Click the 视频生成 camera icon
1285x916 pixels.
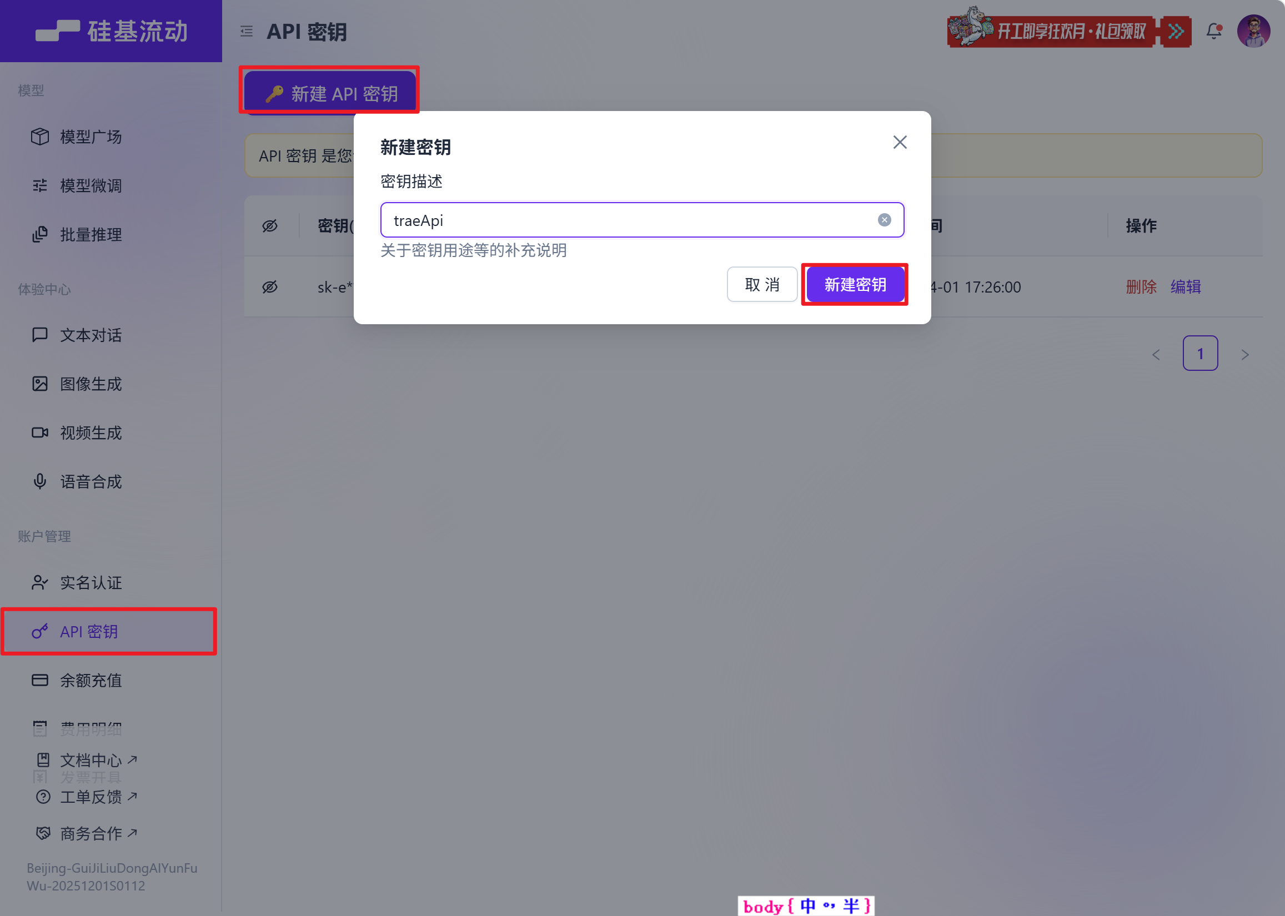pos(39,432)
